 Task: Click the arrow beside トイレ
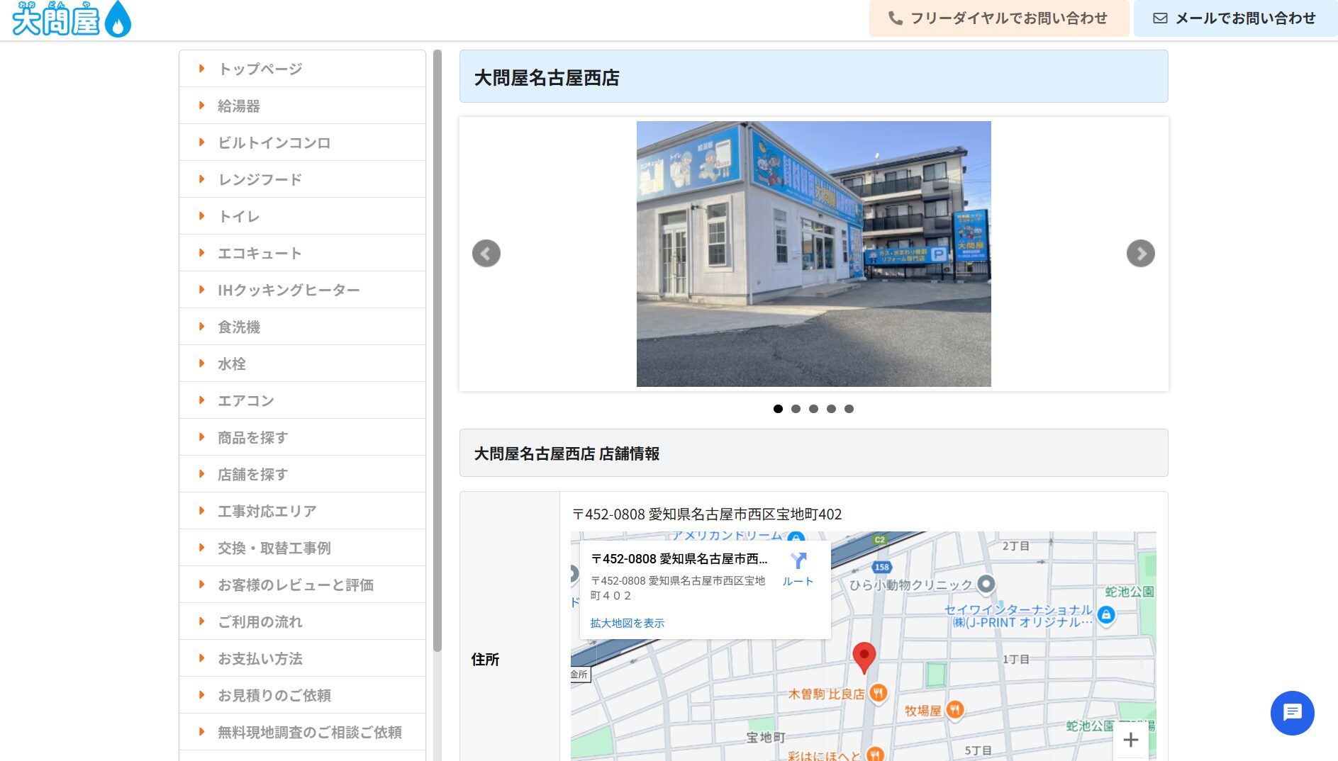click(201, 216)
